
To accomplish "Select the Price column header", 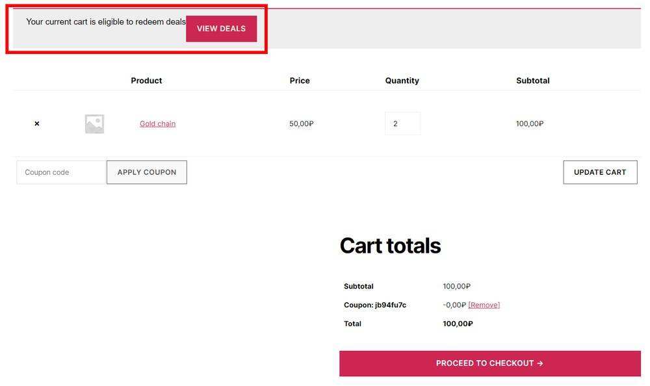I will tap(300, 81).
